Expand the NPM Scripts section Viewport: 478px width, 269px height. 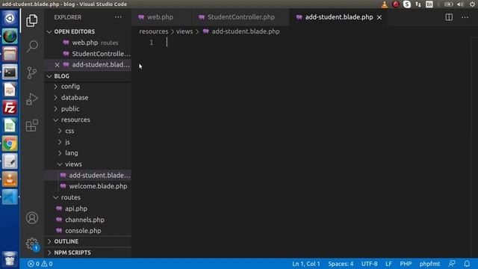88,253
